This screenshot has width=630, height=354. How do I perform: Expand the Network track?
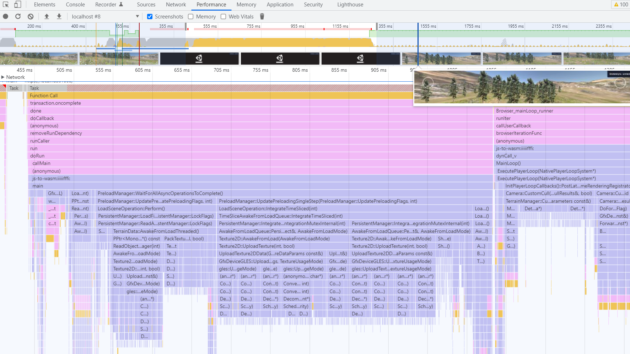click(x=3, y=77)
